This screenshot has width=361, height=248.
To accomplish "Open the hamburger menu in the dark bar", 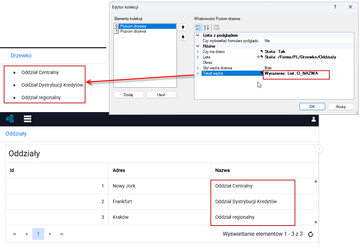I will 27,119.
